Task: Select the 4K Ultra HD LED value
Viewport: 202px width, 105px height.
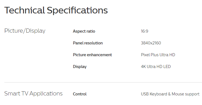Action: (156, 67)
